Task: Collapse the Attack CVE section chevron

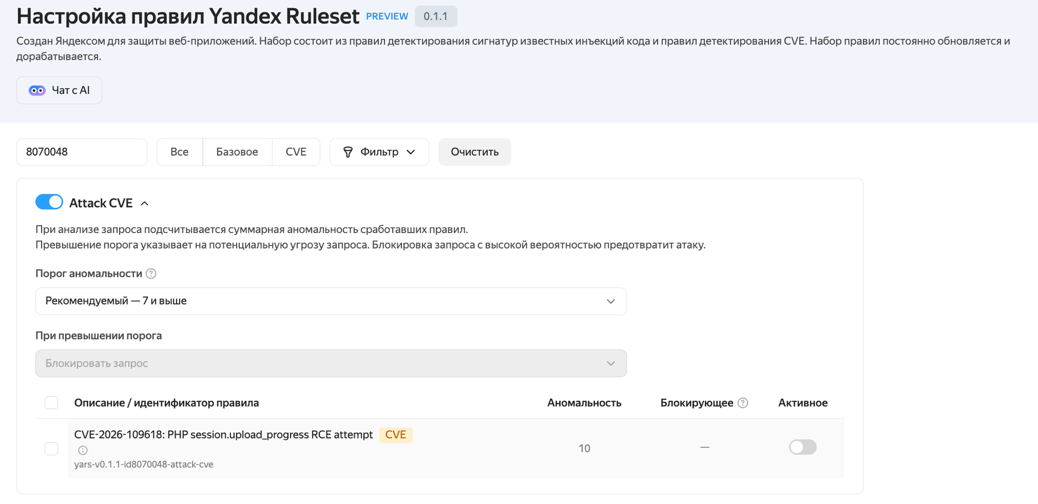Action: tap(145, 203)
